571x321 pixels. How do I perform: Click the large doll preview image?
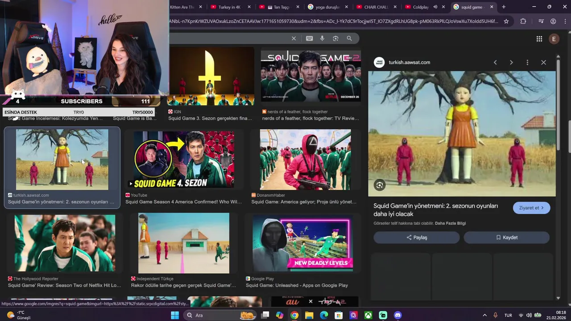tap(462, 134)
